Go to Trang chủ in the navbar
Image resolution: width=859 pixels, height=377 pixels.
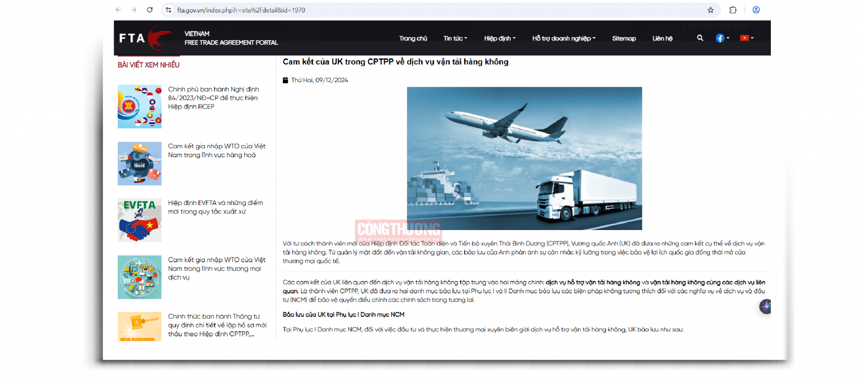(x=413, y=38)
